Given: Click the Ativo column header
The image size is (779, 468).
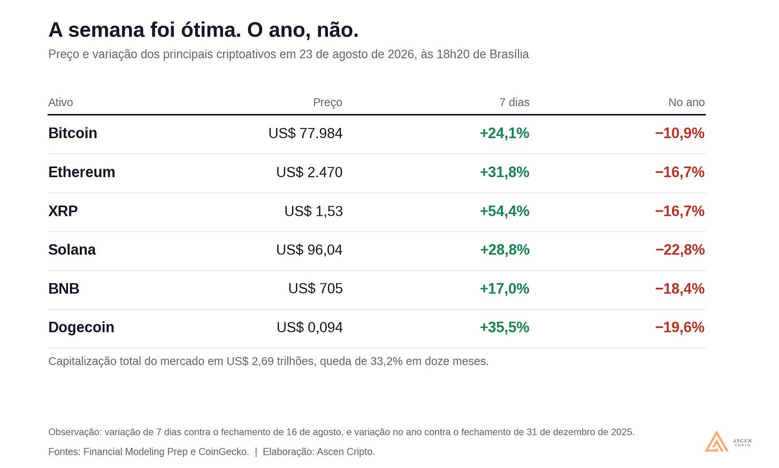Looking at the screenshot, I should [60, 102].
